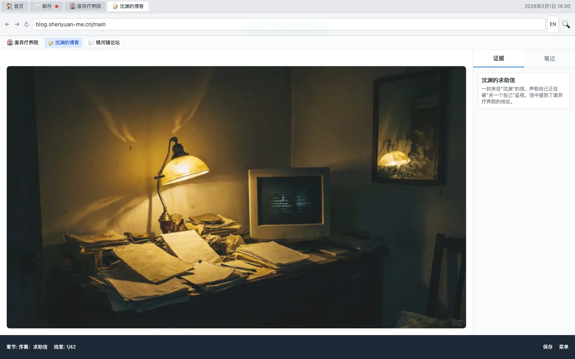Click the date and time display

(x=547, y=6)
